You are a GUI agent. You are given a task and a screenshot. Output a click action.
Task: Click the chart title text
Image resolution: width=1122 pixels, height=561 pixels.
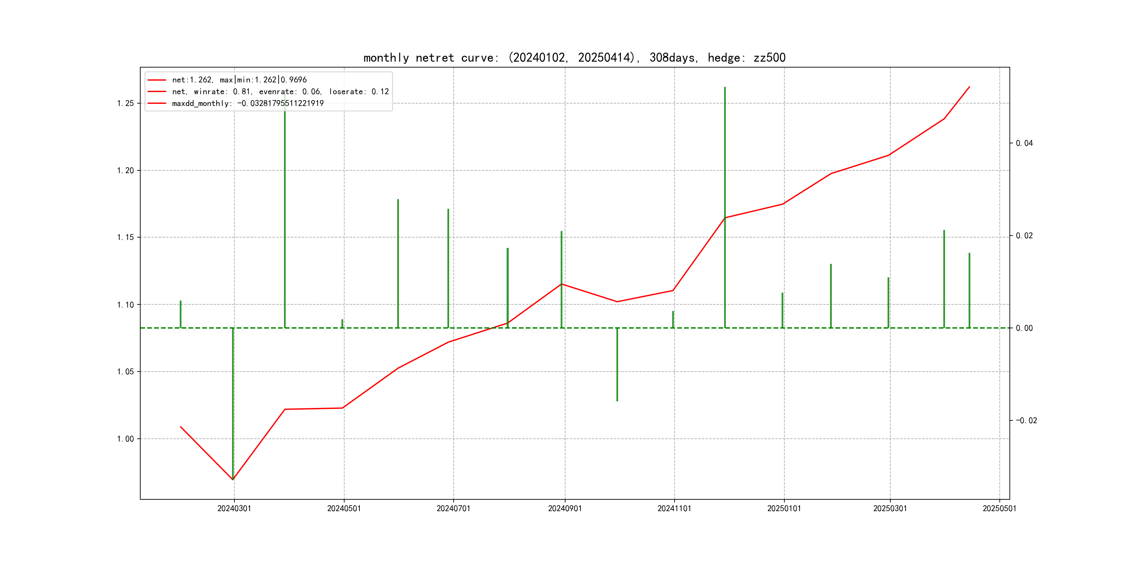tap(574, 57)
